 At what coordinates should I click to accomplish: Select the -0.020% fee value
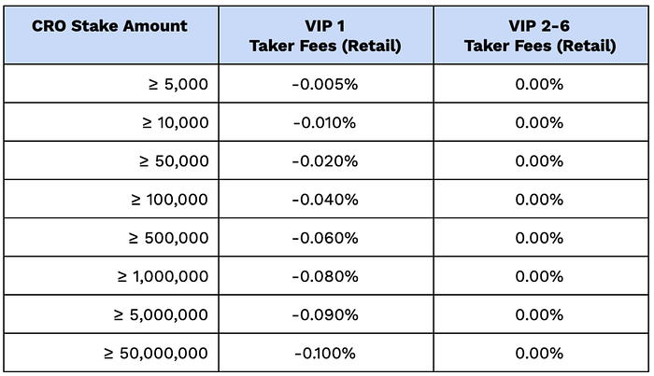[325, 161]
